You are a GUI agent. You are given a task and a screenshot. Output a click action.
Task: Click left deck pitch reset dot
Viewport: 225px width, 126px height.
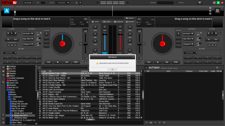(81, 44)
